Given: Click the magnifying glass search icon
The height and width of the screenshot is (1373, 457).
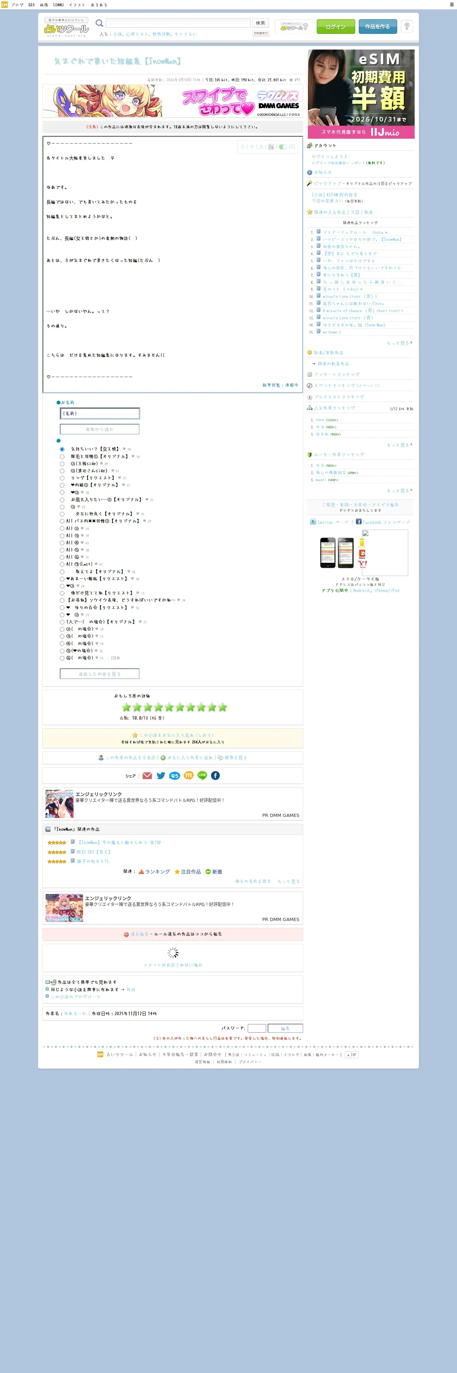Looking at the screenshot, I should pos(99,23).
